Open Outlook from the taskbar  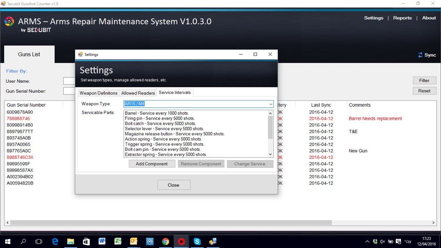[x=134, y=241]
